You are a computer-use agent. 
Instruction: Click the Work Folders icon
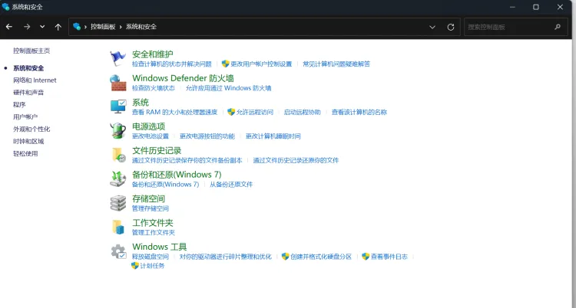[118, 227]
